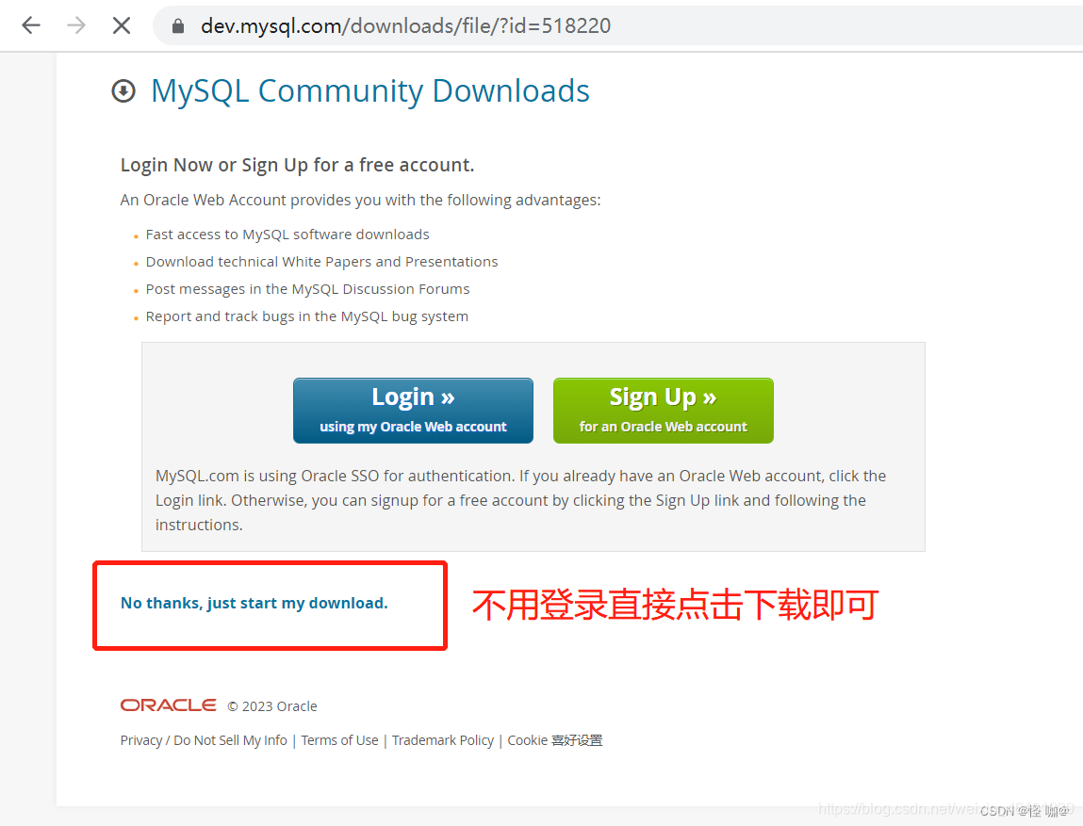This screenshot has height=826, width=1083.
Task: Open MySQL Community Downloads heading link
Action: (370, 91)
